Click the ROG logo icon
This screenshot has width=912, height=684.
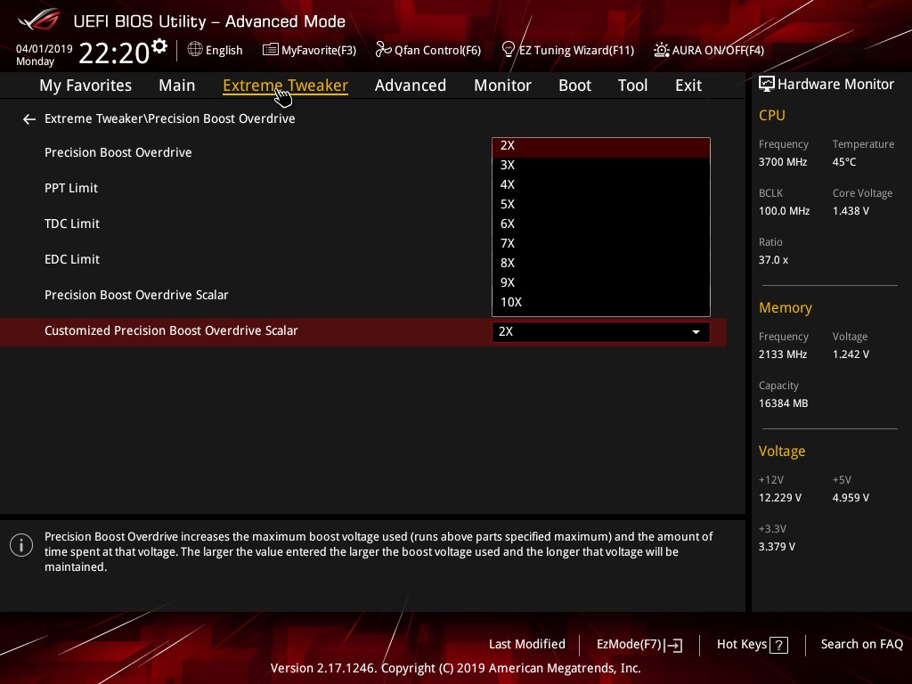click(39, 20)
